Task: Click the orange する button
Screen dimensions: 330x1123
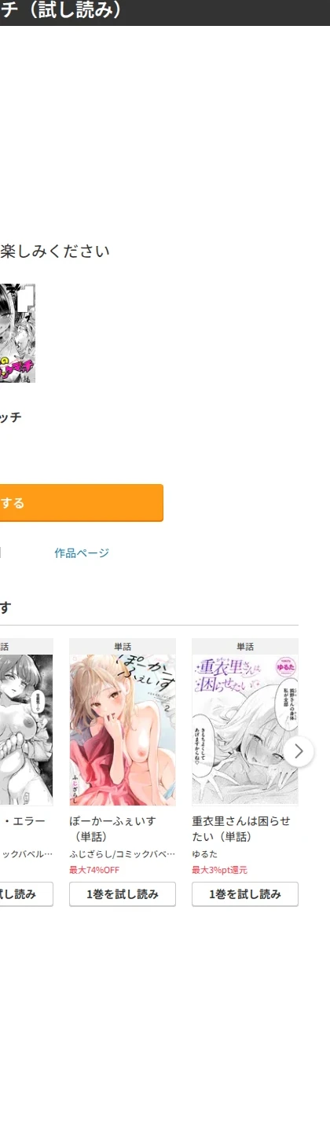Action: pos(82,503)
